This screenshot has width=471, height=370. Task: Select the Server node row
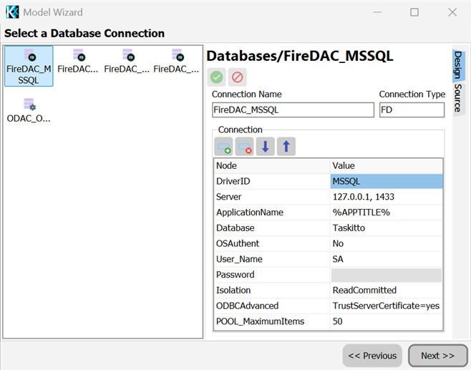click(x=272, y=197)
